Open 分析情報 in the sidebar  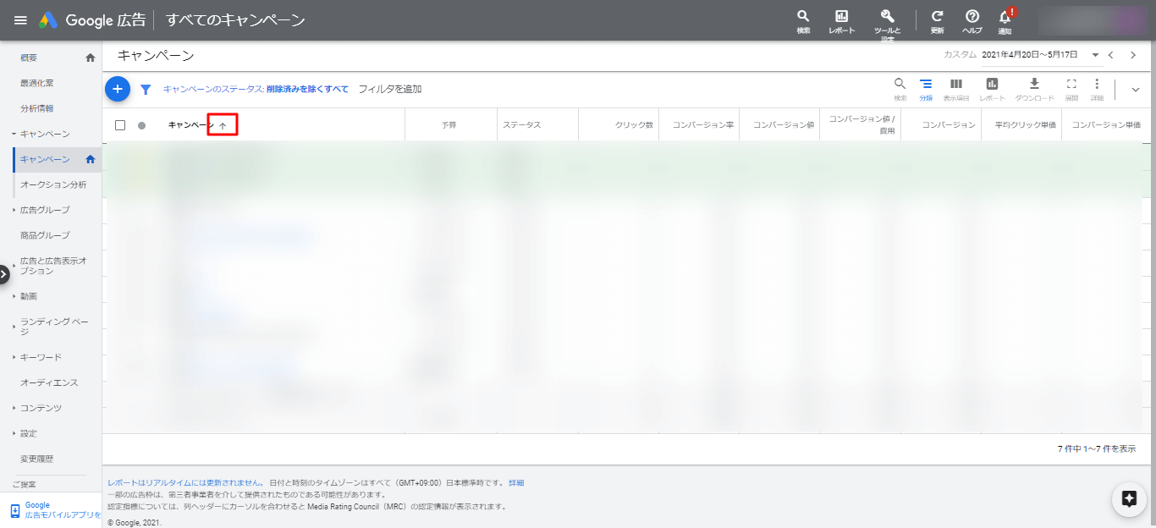[37, 108]
